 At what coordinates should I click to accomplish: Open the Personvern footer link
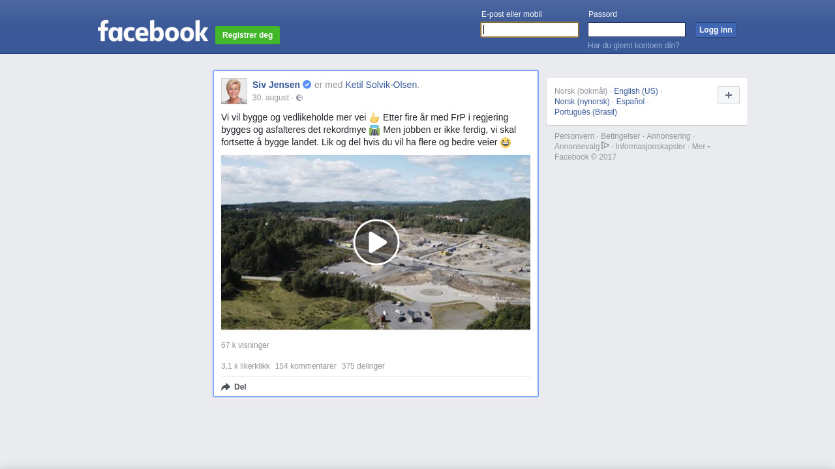[575, 136]
